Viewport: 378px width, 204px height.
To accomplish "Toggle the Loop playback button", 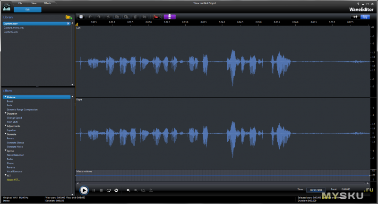I will click(108, 190).
